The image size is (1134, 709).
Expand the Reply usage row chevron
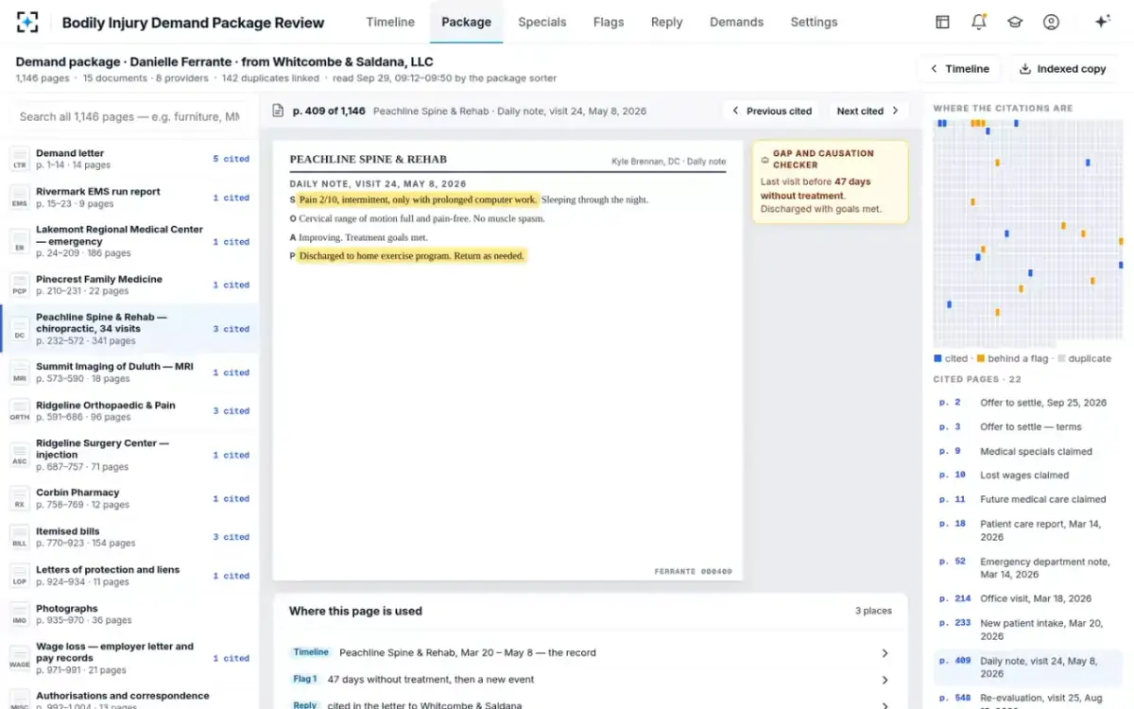pos(885,704)
